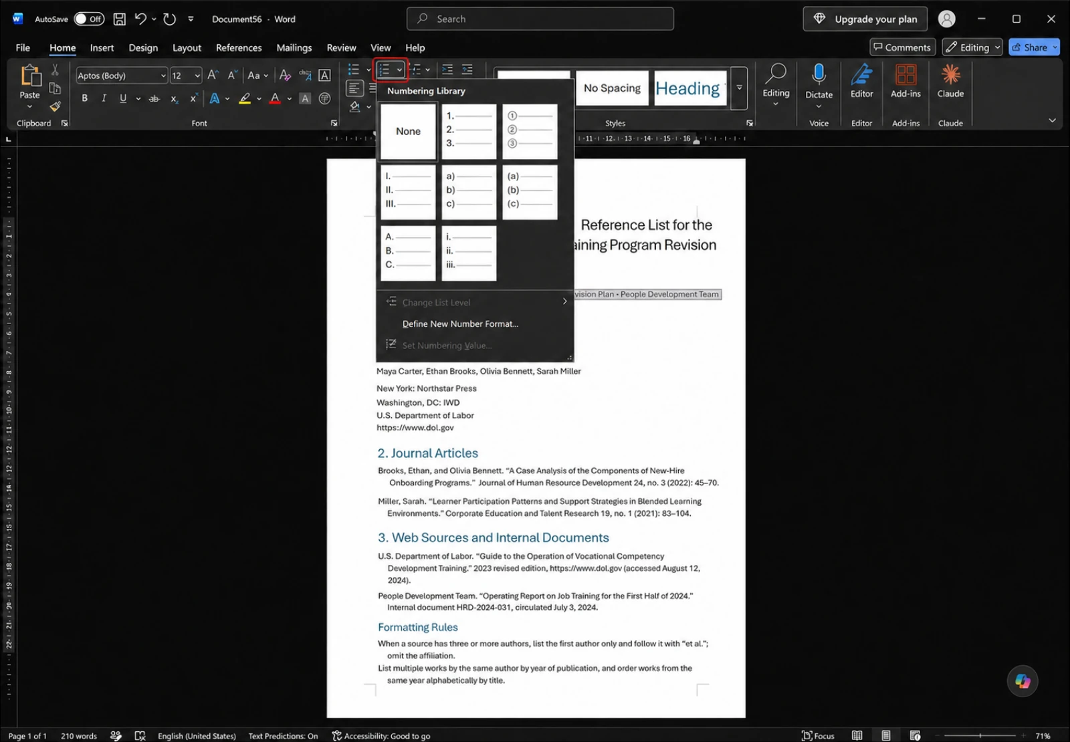The width and height of the screenshot is (1070, 742).
Task: Open the Enclose Characters tool
Action: point(324,98)
